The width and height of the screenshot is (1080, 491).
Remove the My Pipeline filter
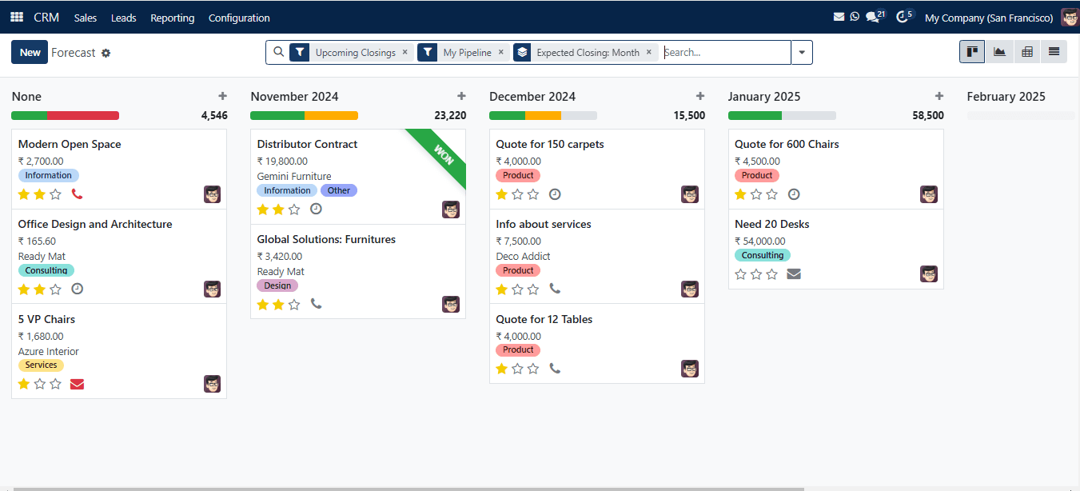click(x=501, y=52)
